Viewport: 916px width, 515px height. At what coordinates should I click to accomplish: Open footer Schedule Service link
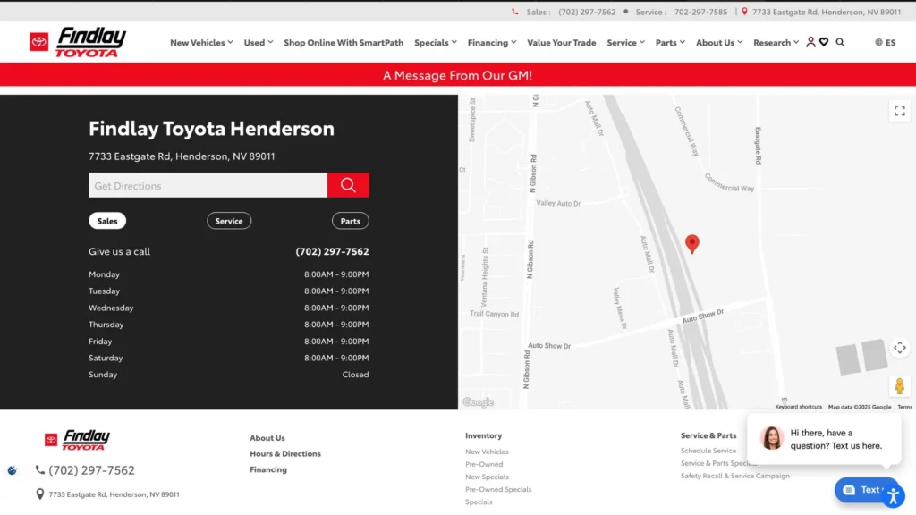tap(708, 451)
